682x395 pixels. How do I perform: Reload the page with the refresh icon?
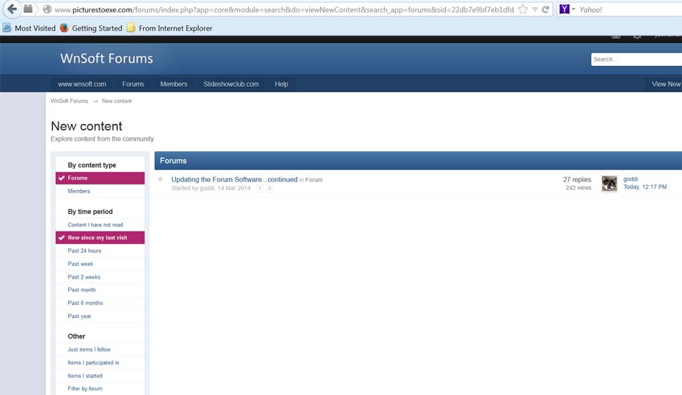click(546, 9)
